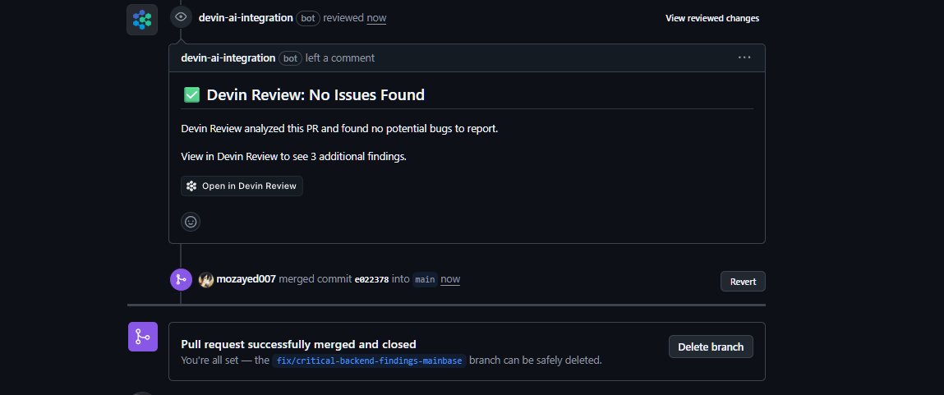Click mozayed007's small avatar
The height and width of the screenshot is (395, 944).
(x=206, y=279)
